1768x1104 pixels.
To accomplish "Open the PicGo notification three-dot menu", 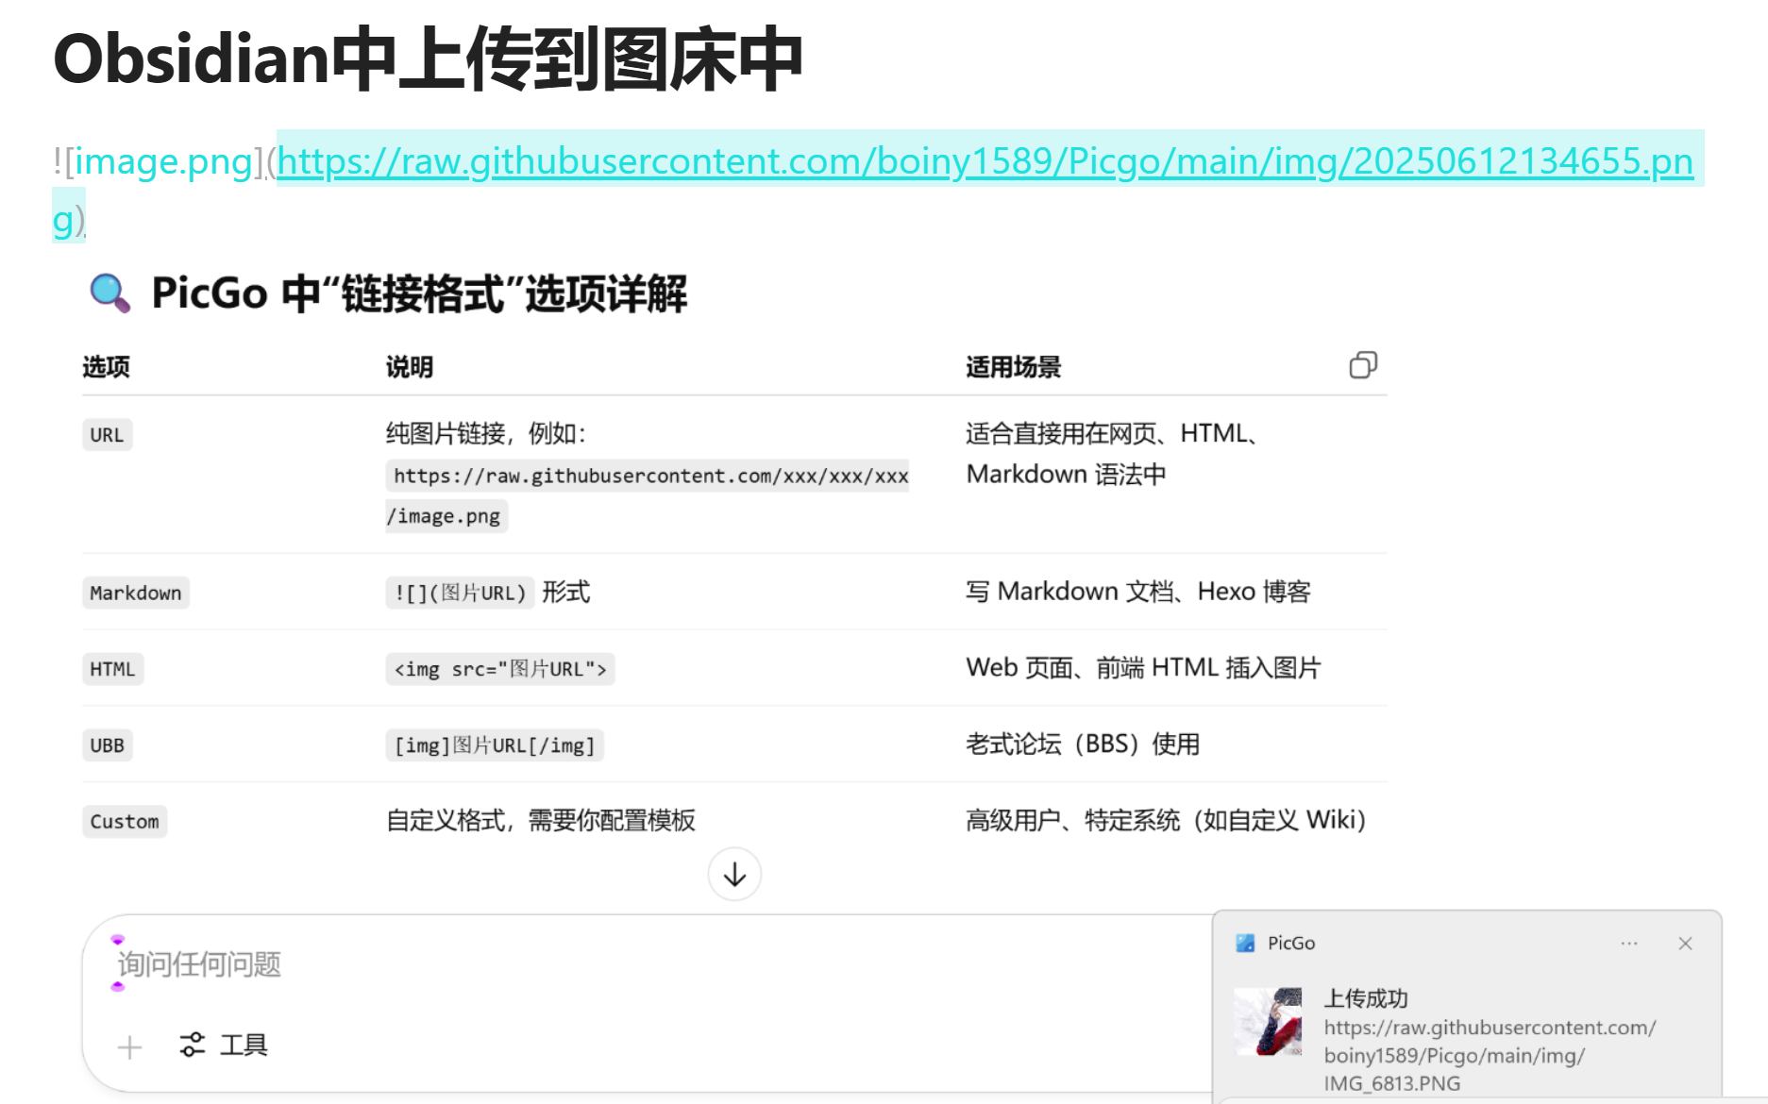I will point(1629,944).
